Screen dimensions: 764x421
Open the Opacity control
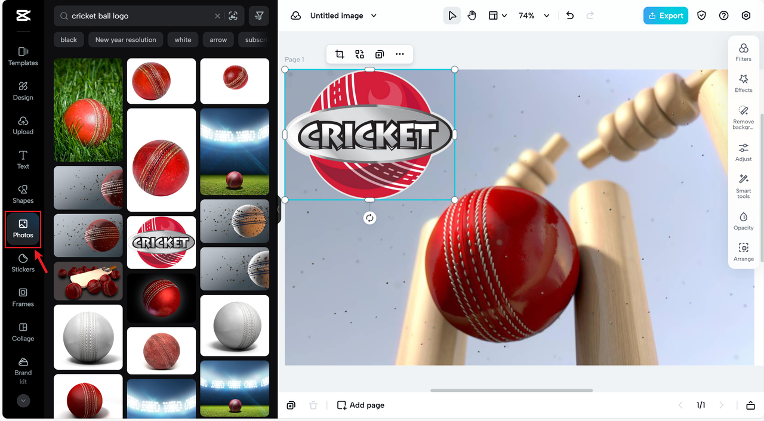coord(744,221)
